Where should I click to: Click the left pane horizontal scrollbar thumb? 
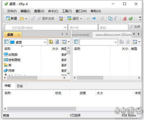point(22,78)
